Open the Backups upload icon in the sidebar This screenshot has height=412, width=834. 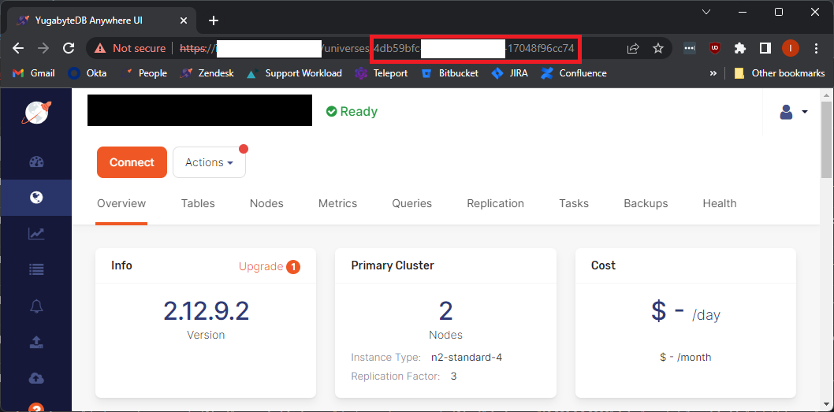click(x=36, y=342)
